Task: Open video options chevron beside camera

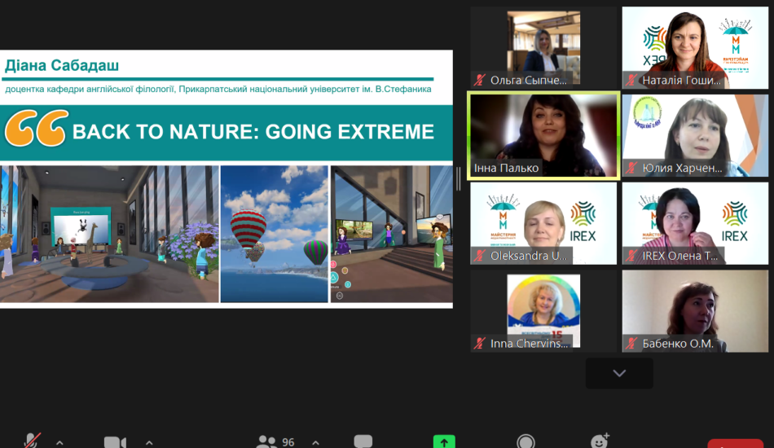Action: pos(149,442)
